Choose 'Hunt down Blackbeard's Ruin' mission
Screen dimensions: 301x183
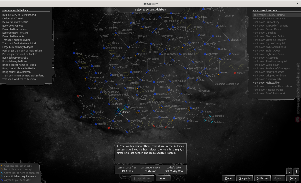click(x=269, y=36)
